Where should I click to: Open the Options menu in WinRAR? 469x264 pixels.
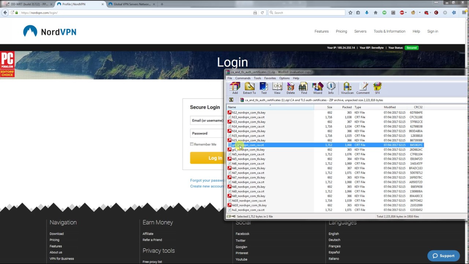pyautogui.click(x=284, y=78)
